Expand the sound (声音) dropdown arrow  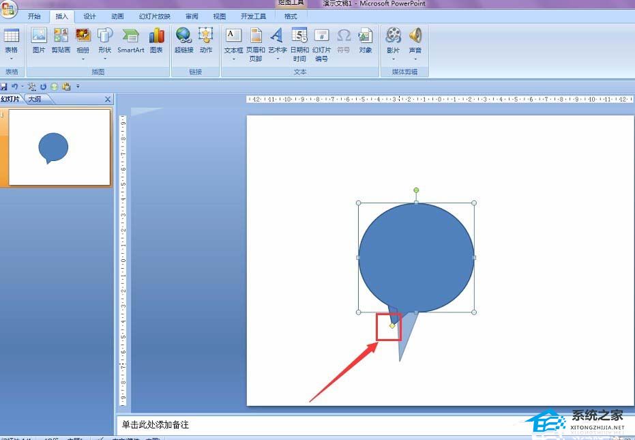415,59
